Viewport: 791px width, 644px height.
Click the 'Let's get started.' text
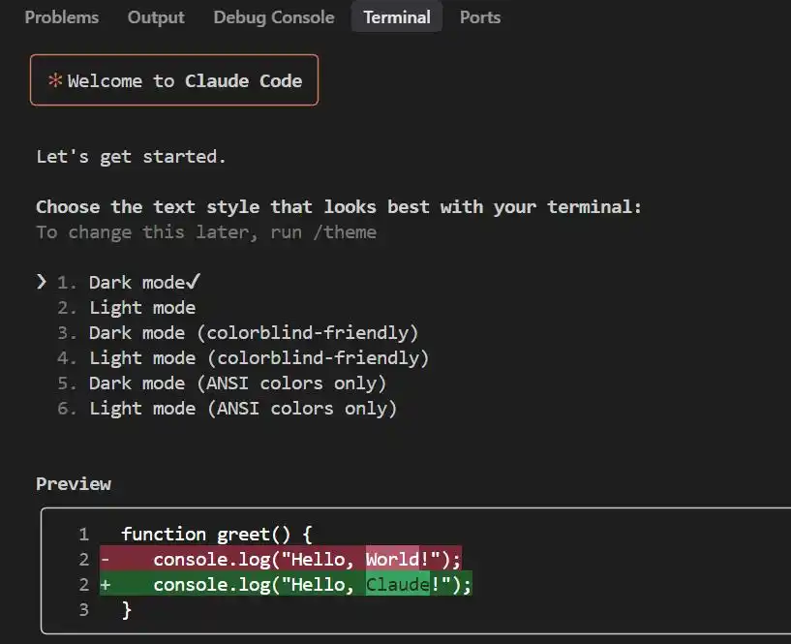pos(131,157)
